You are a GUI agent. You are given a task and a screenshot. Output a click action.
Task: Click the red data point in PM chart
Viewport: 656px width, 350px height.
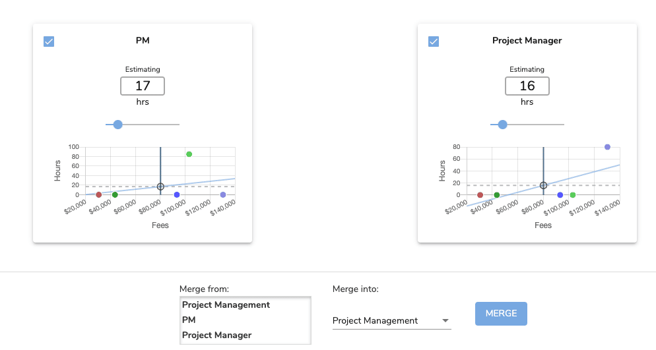tap(99, 195)
